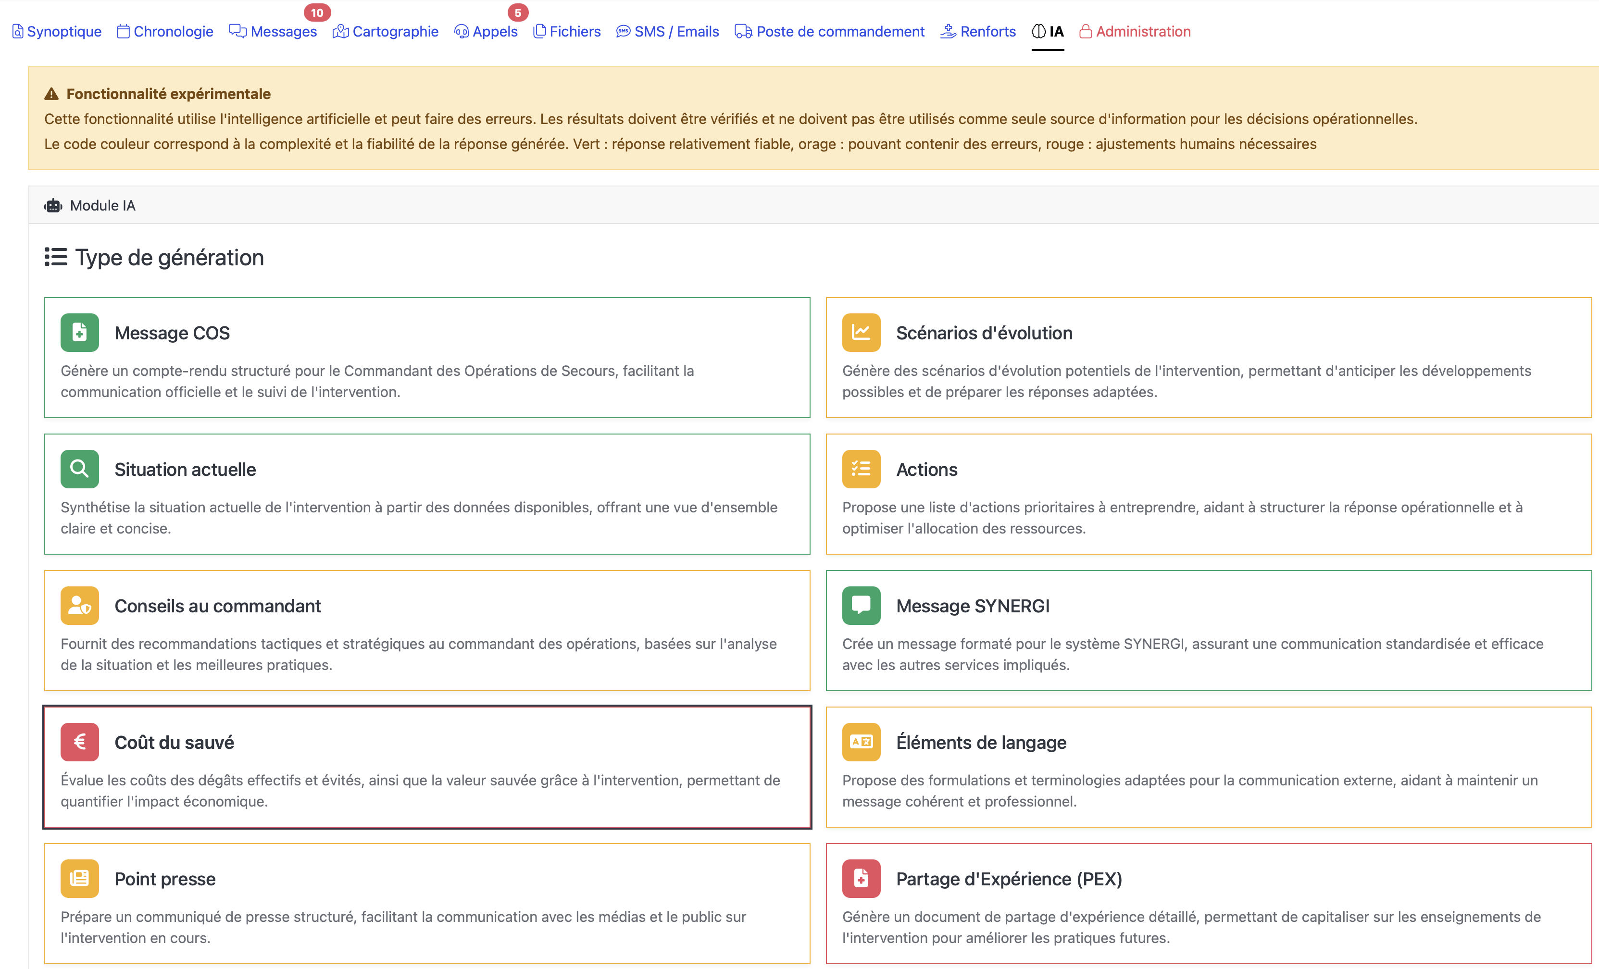The height and width of the screenshot is (969, 1599).
Task: Click the Actions checklist icon
Action: coord(861,468)
